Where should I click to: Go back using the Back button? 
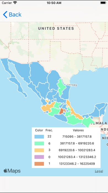(x=12, y=14)
